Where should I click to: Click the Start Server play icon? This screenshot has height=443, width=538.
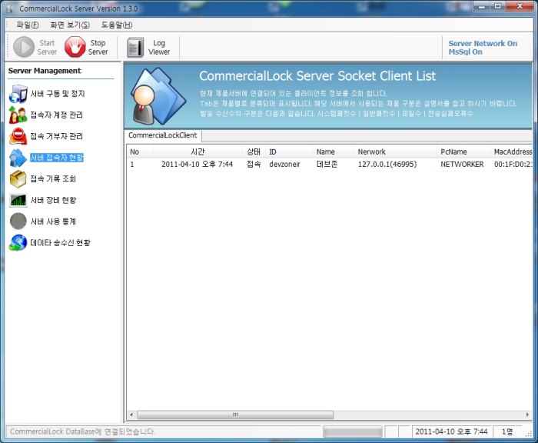point(24,47)
